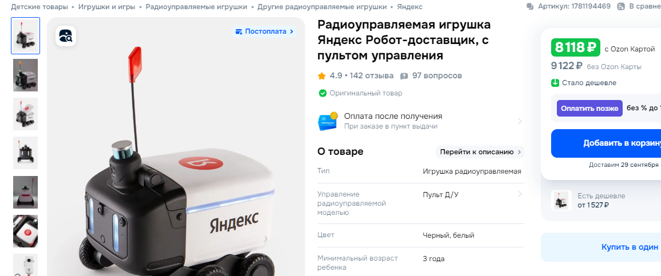This screenshot has height=276, width=661.
Task: Click the visual search icon on the product image
Action: pos(66,36)
